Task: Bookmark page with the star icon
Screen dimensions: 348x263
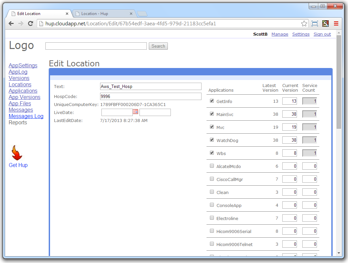Action: pos(304,24)
